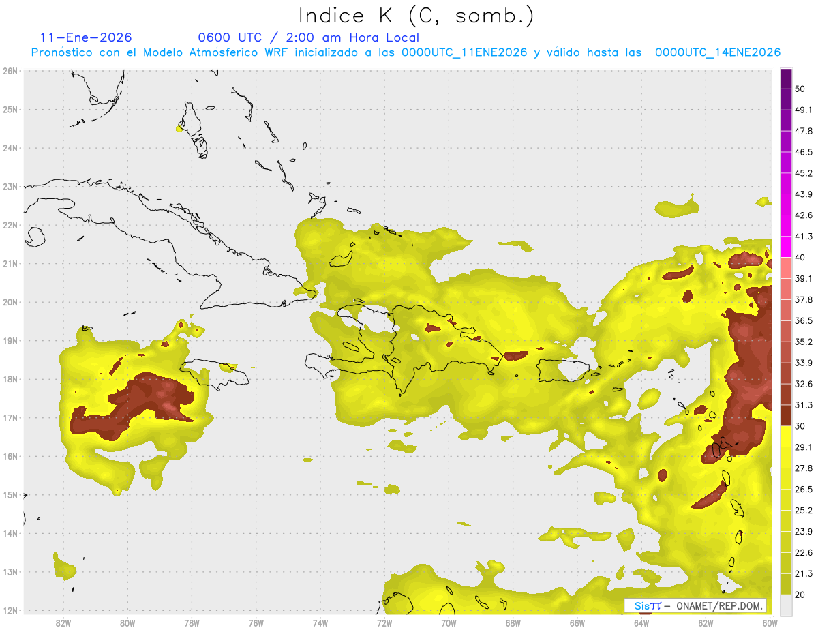Click the colorbar value 30

click(801, 426)
